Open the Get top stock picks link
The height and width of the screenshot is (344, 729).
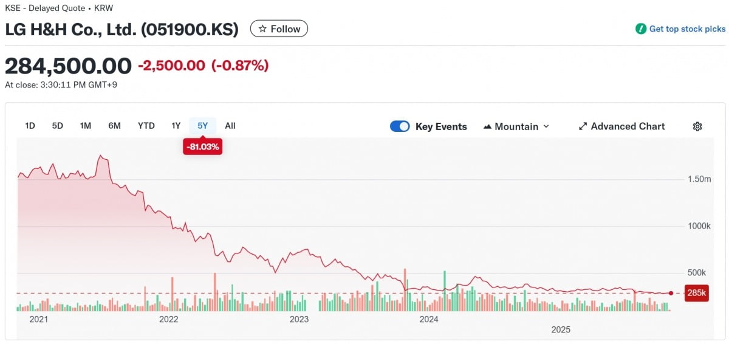[687, 29]
